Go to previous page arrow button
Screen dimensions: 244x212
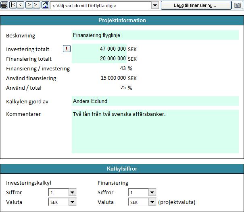tap(21, 5)
